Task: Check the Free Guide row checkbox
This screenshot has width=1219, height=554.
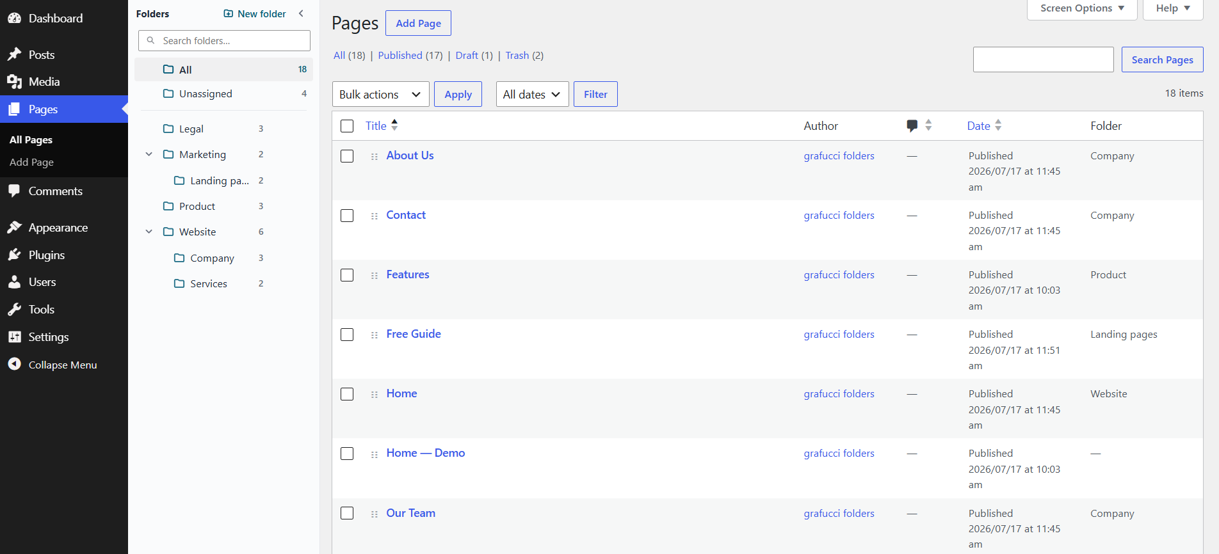Action: 347,335
